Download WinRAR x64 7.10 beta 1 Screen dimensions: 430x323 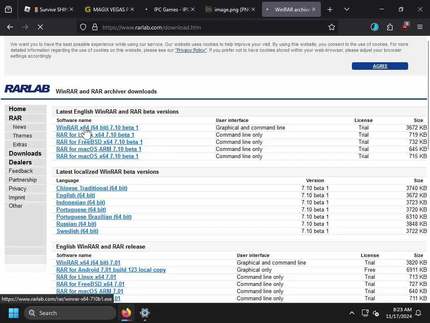pyautogui.click(x=97, y=127)
